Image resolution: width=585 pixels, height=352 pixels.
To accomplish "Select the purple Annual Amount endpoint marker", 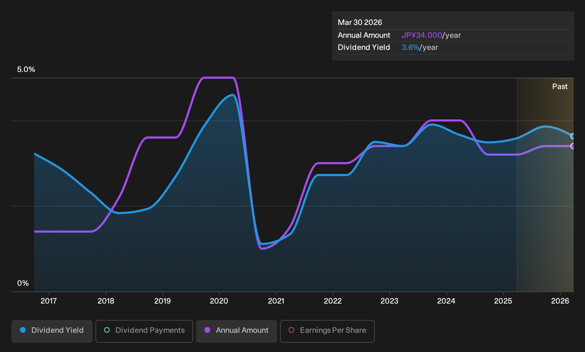I will tap(573, 146).
